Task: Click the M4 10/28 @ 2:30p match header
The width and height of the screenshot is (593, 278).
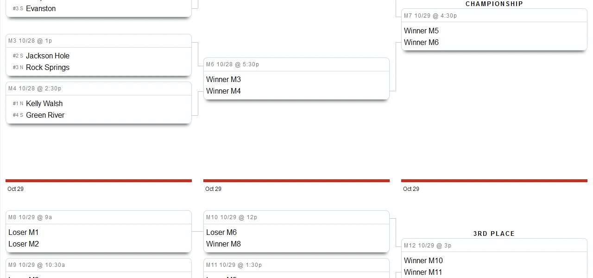Action: point(35,88)
